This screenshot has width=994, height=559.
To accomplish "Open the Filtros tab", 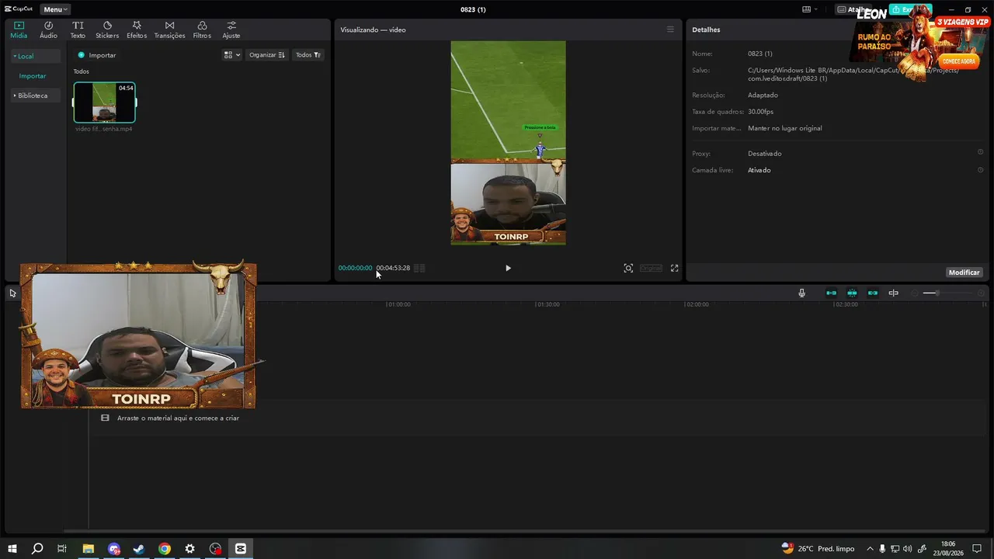I will coord(202,30).
